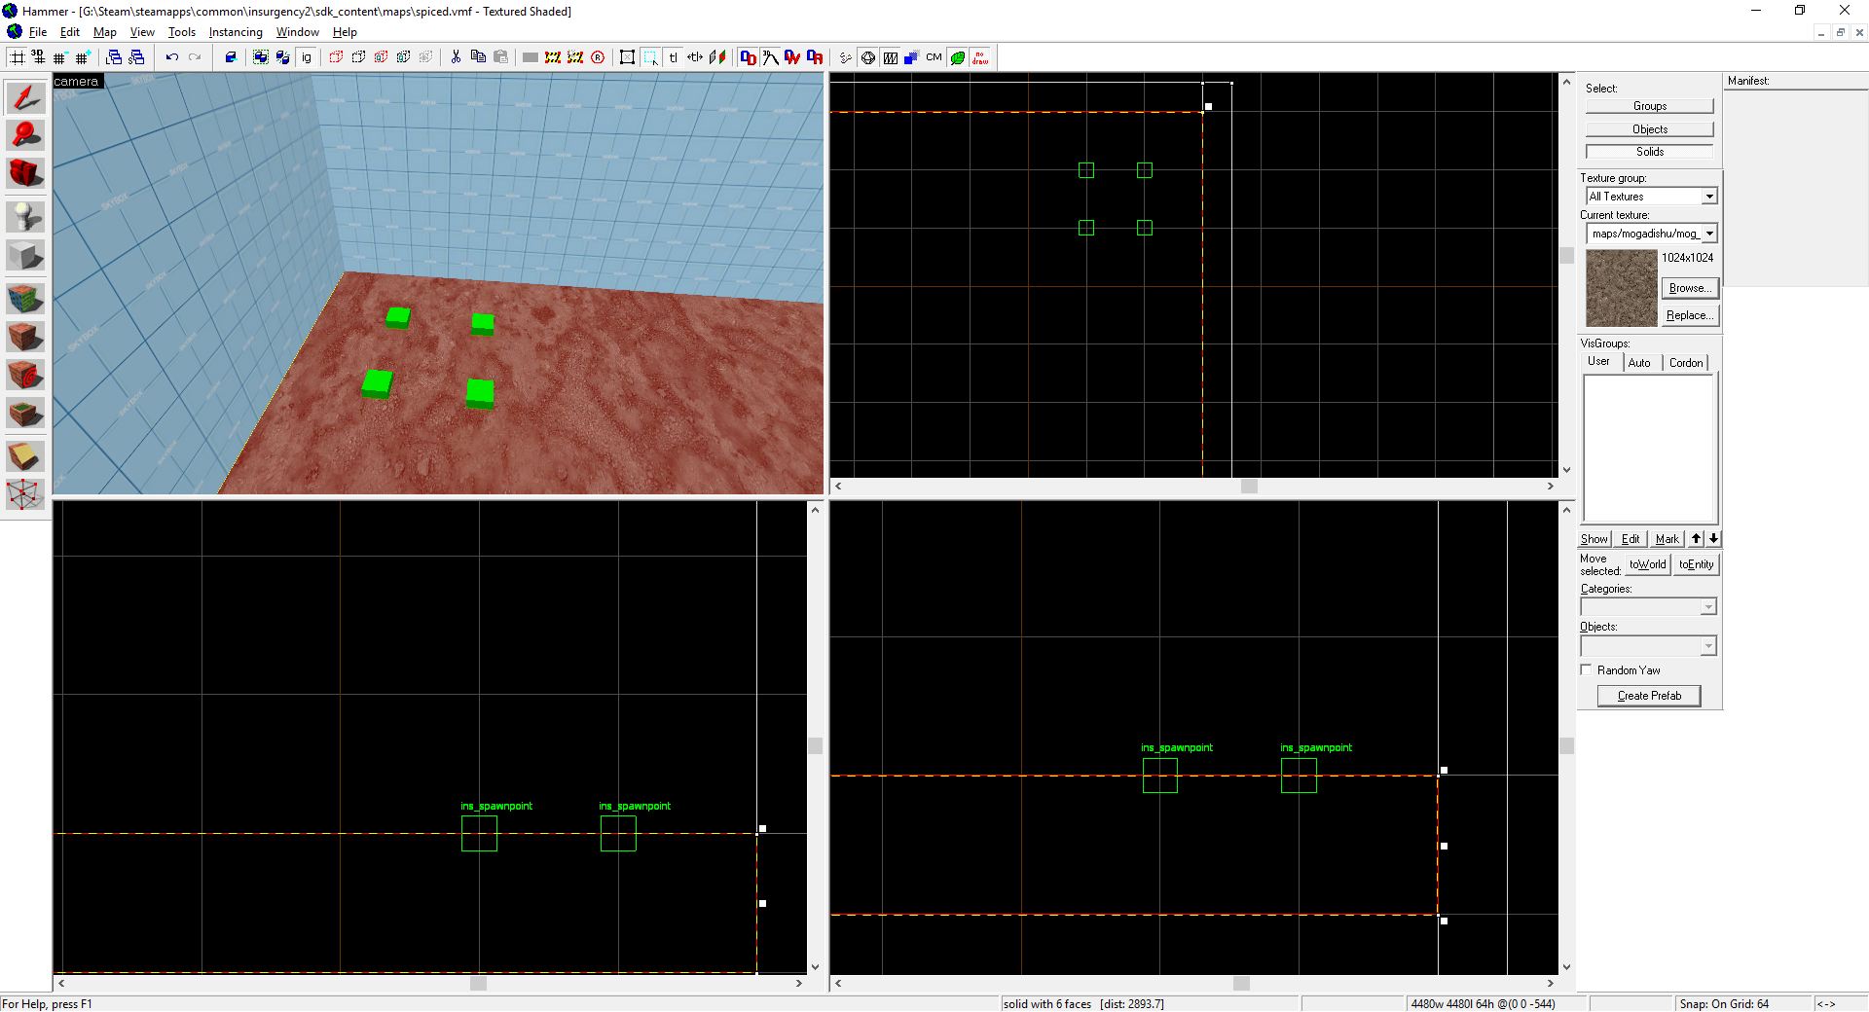Click the side view horizontal scrollbar thumb

click(x=1241, y=984)
